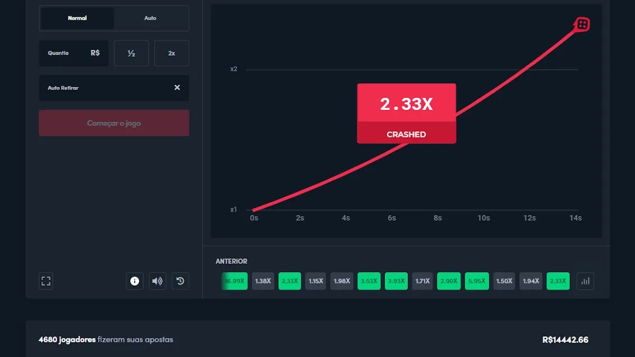Select the 3.53X previous result
Screen dimensions: 635x357
click(369, 281)
